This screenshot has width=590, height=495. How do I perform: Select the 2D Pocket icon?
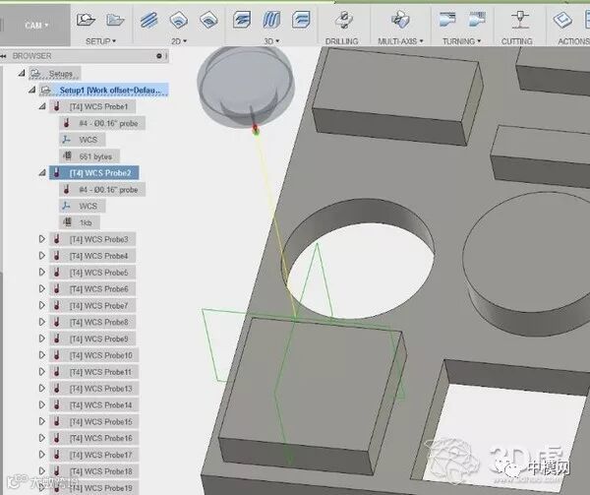click(x=208, y=20)
